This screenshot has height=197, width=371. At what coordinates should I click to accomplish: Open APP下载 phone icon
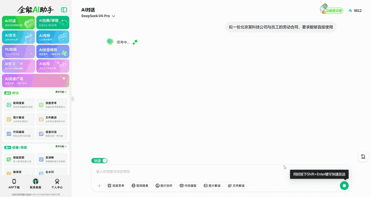14,182
